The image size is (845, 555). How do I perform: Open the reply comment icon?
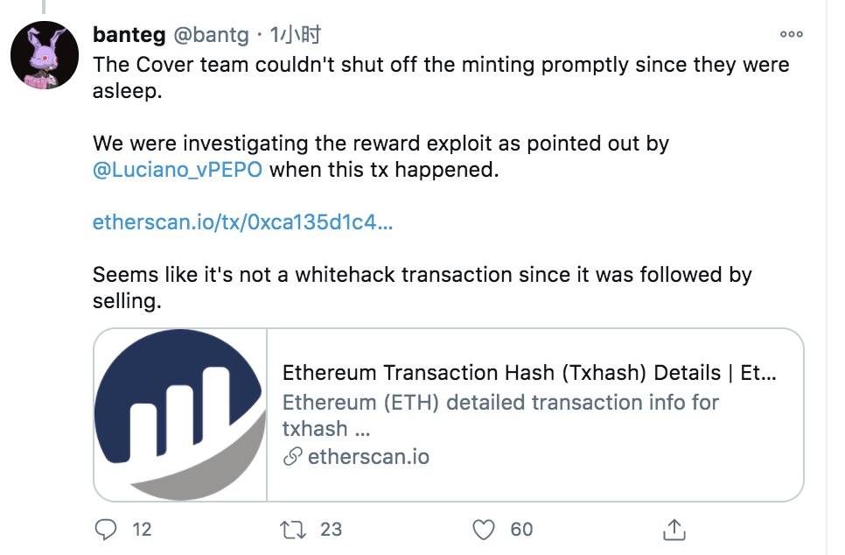coord(106,529)
